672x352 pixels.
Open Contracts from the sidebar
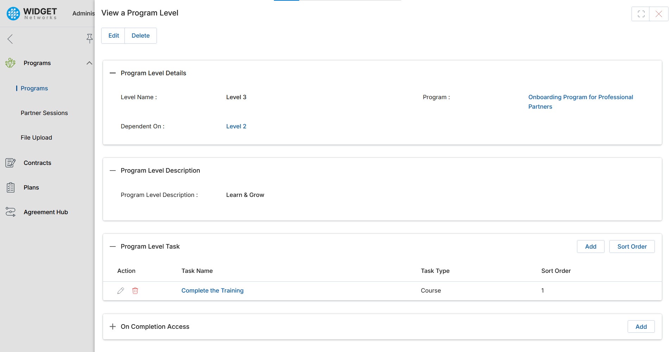pyautogui.click(x=37, y=163)
